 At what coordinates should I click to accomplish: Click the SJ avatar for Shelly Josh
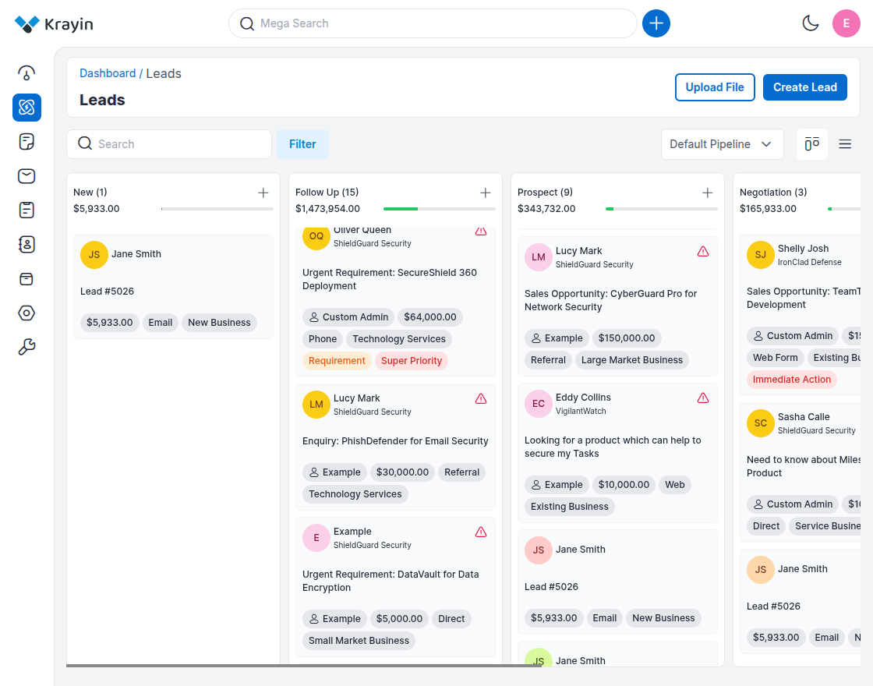761,255
